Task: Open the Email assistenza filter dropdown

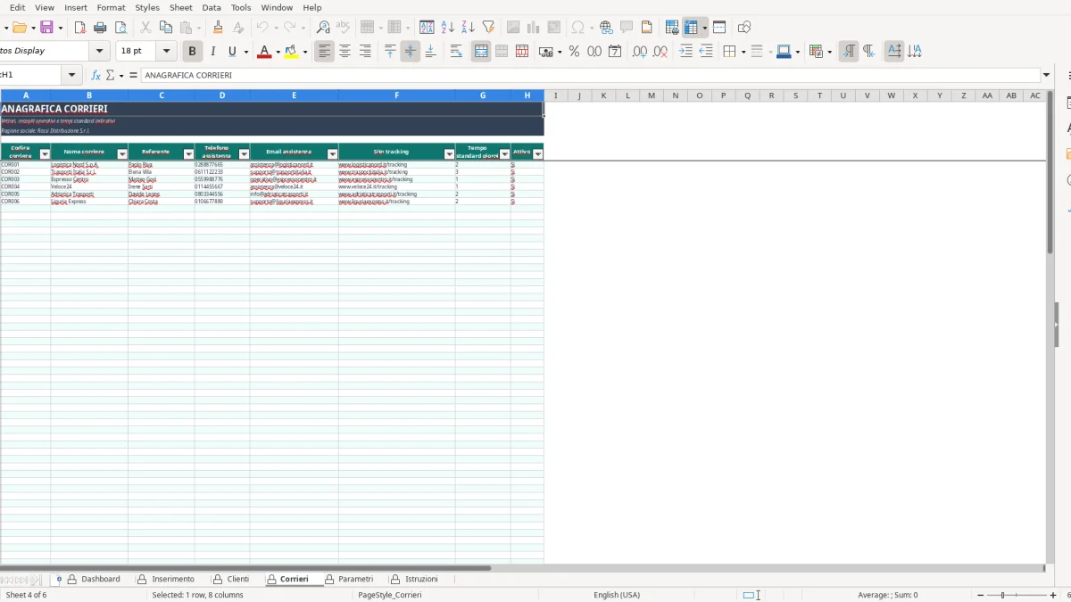Action: click(333, 154)
